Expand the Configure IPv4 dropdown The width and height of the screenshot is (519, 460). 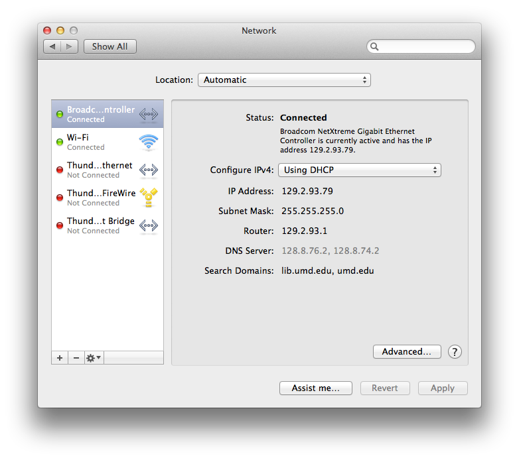pyautogui.click(x=359, y=170)
